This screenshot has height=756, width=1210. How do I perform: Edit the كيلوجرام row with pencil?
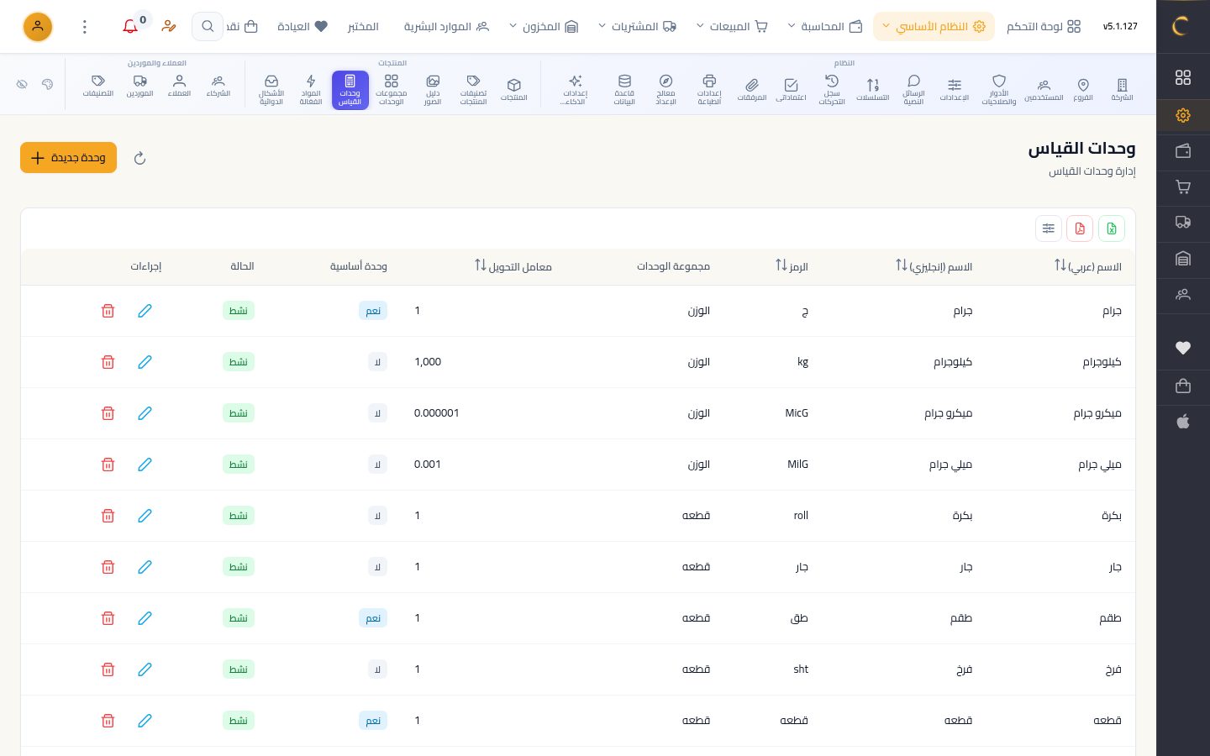coord(145,362)
